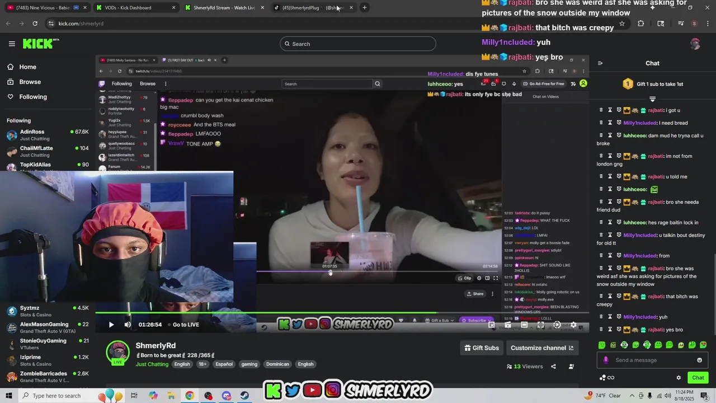Open StonieGuyGaming channel

[48, 344]
